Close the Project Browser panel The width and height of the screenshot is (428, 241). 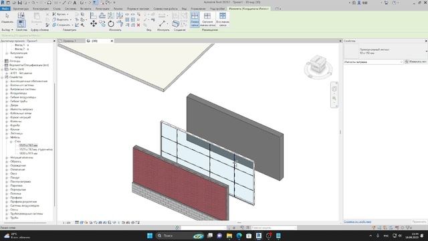(x=54, y=41)
